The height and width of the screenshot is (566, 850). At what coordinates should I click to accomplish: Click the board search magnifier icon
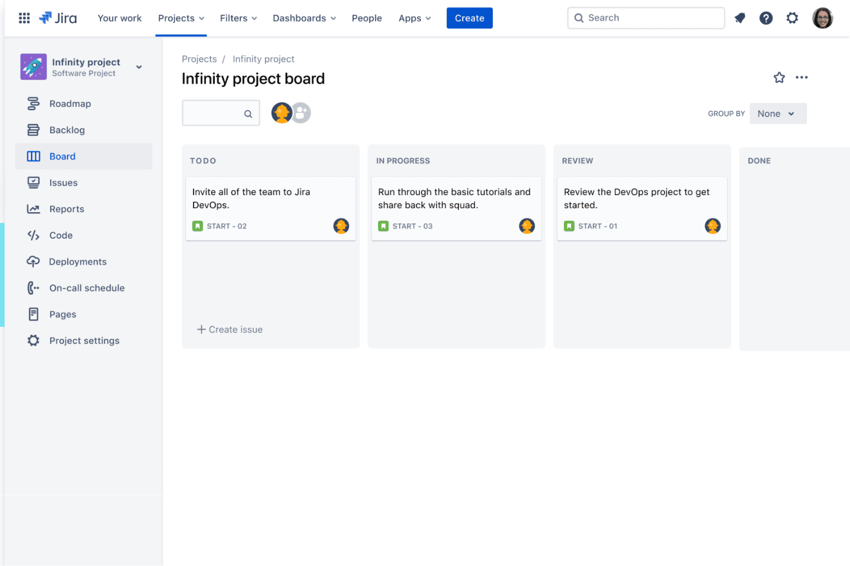click(x=248, y=114)
